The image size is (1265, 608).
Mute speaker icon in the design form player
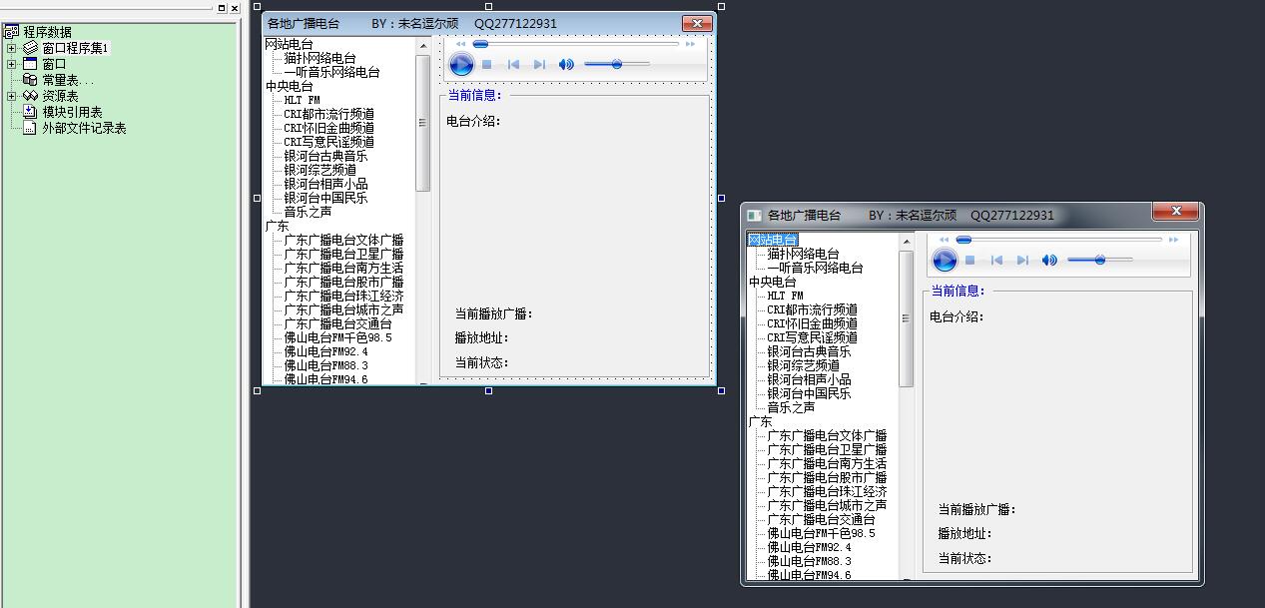point(566,65)
